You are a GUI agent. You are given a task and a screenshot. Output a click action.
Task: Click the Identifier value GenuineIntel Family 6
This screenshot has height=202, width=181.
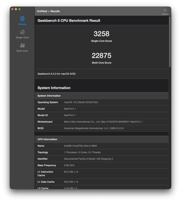pyautogui.click(x=88, y=159)
